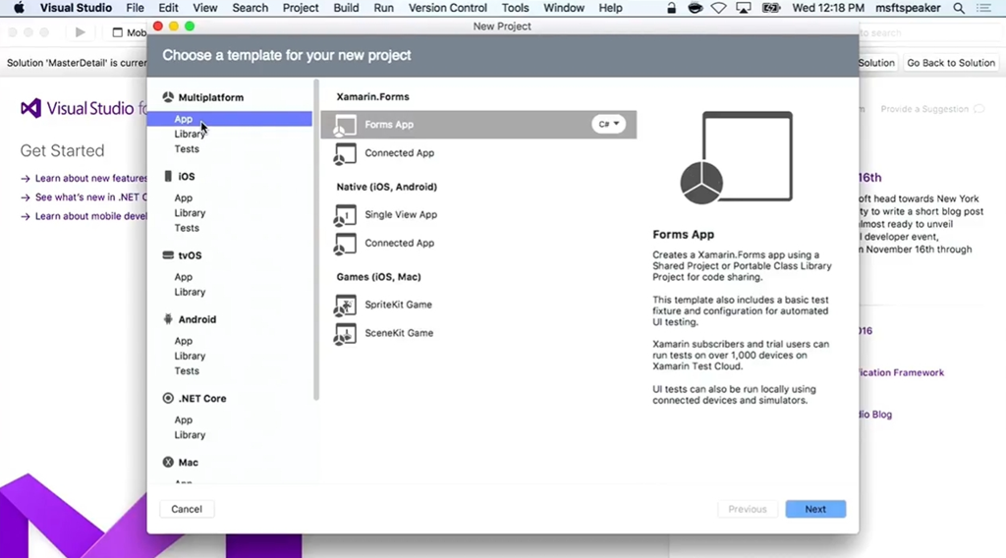Click the Go Back to Solution button
The height and width of the screenshot is (558, 1006).
click(950, 63)
